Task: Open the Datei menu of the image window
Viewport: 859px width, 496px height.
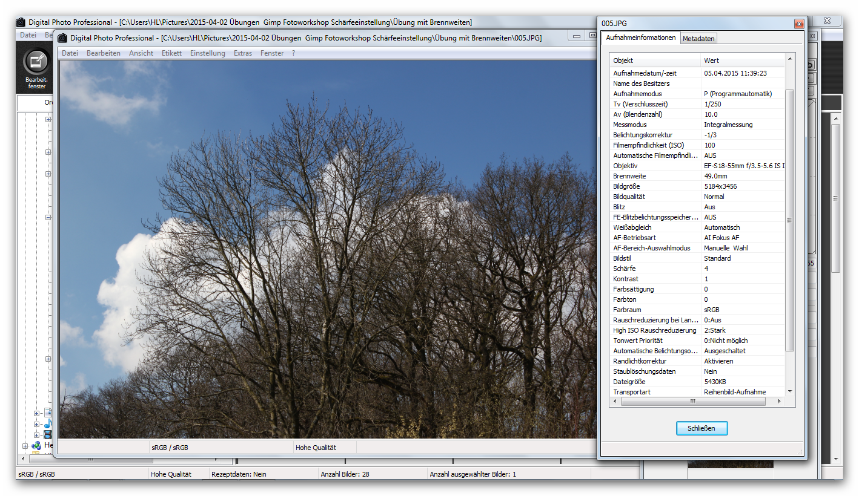Action: click(x=70, y=53)
